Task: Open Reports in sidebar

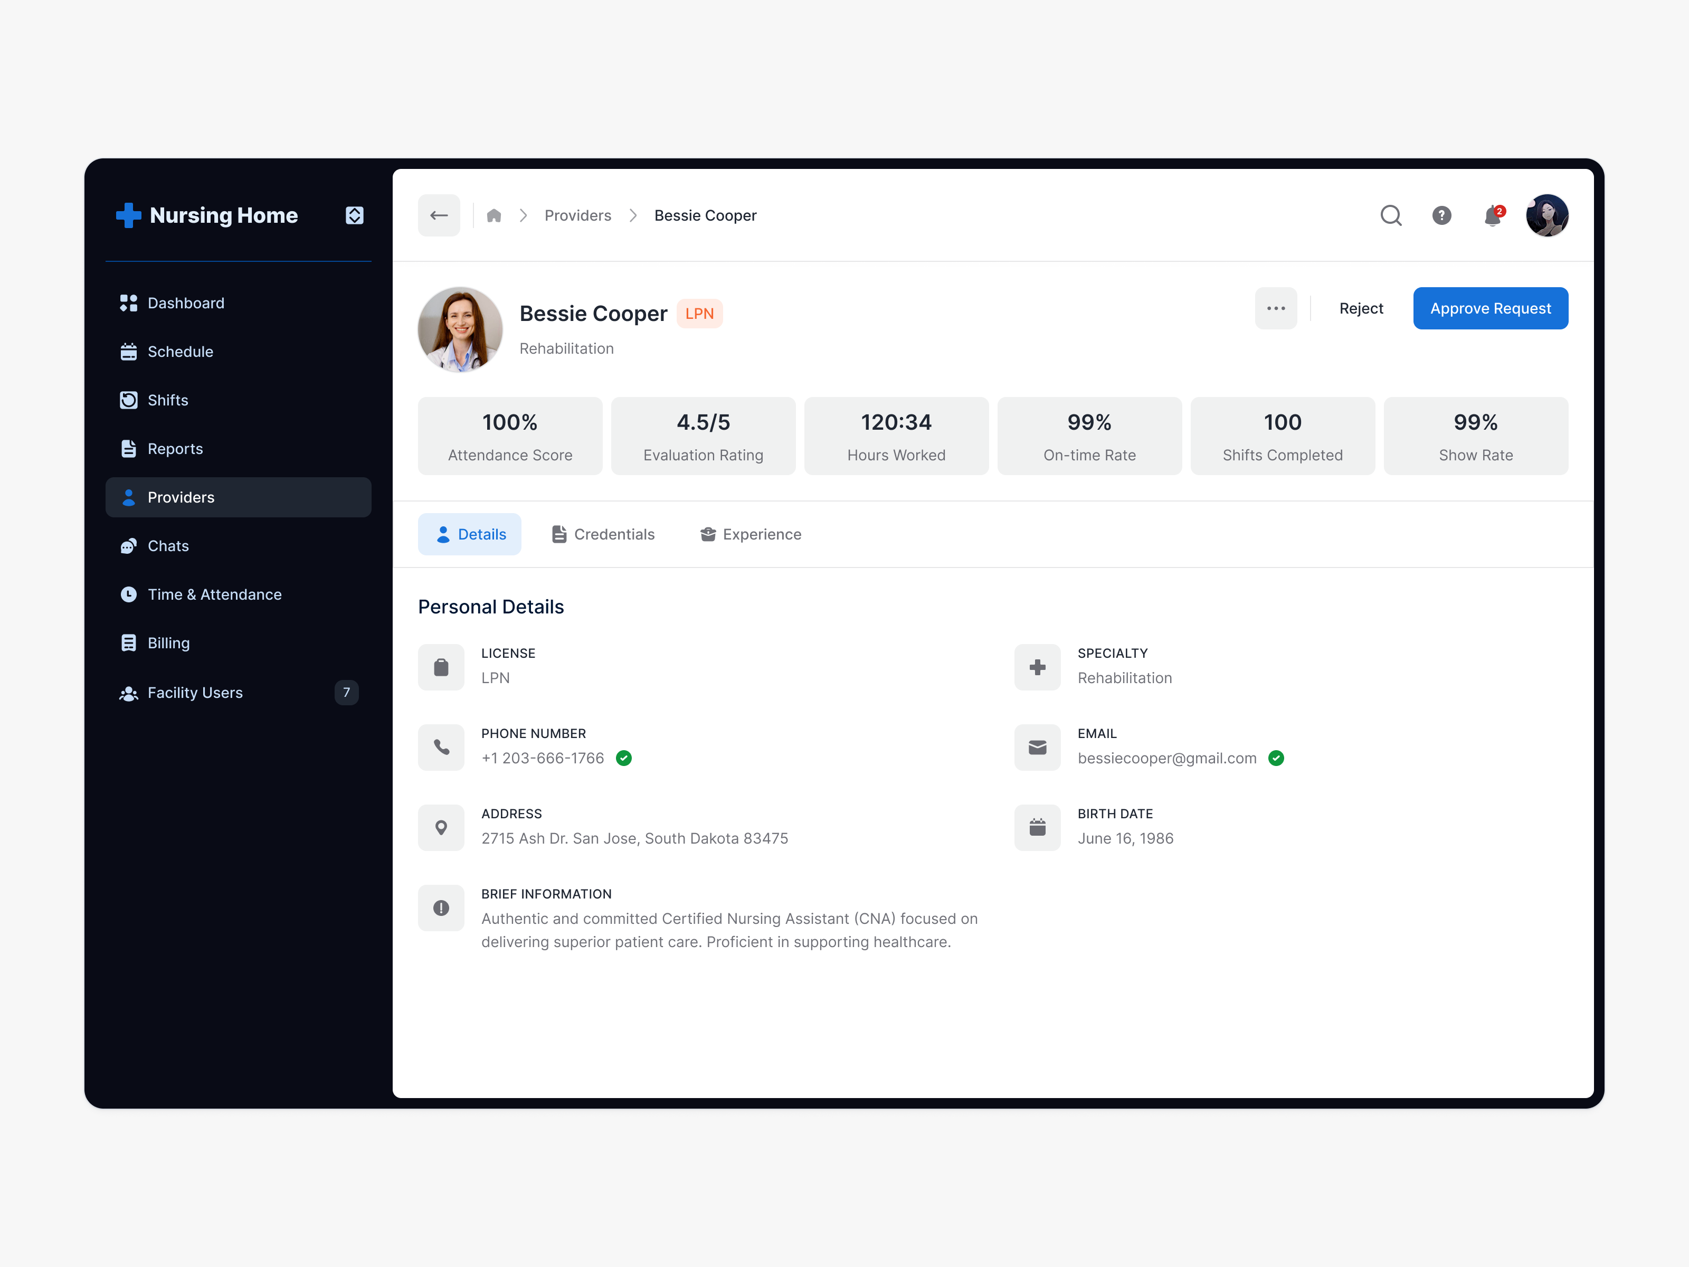Action: pyautogui.click(x=238, y=448)
